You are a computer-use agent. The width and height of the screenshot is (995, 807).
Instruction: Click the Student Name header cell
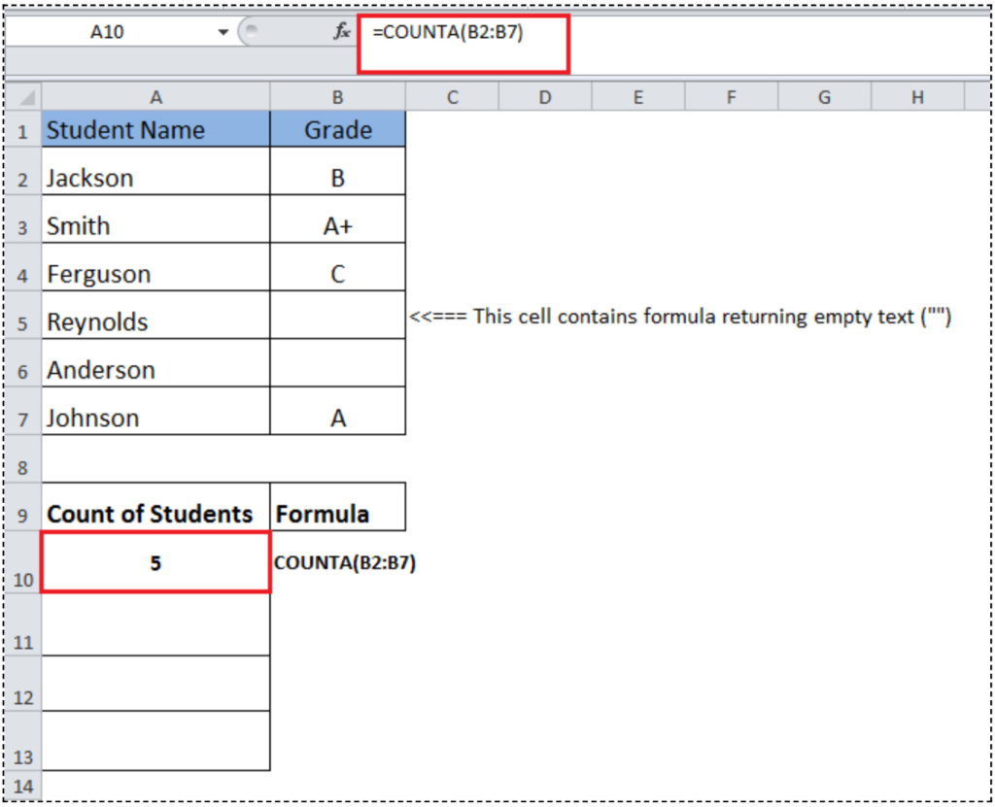tap(155, 129)
